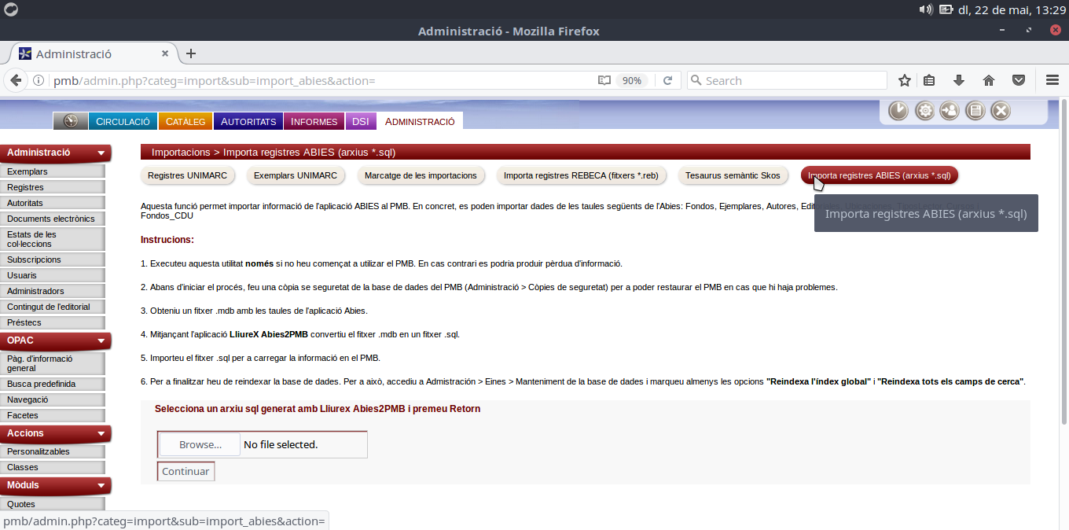The width and height of the screenshot is (1069, 530).
Task: Click the user login arrow icon
Action: (x=950, y=111)
